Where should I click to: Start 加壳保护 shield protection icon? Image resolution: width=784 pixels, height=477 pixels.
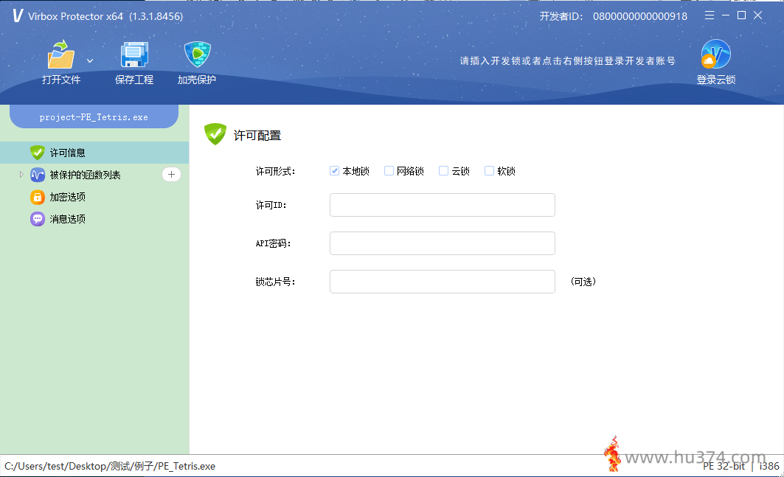[198, 54]
